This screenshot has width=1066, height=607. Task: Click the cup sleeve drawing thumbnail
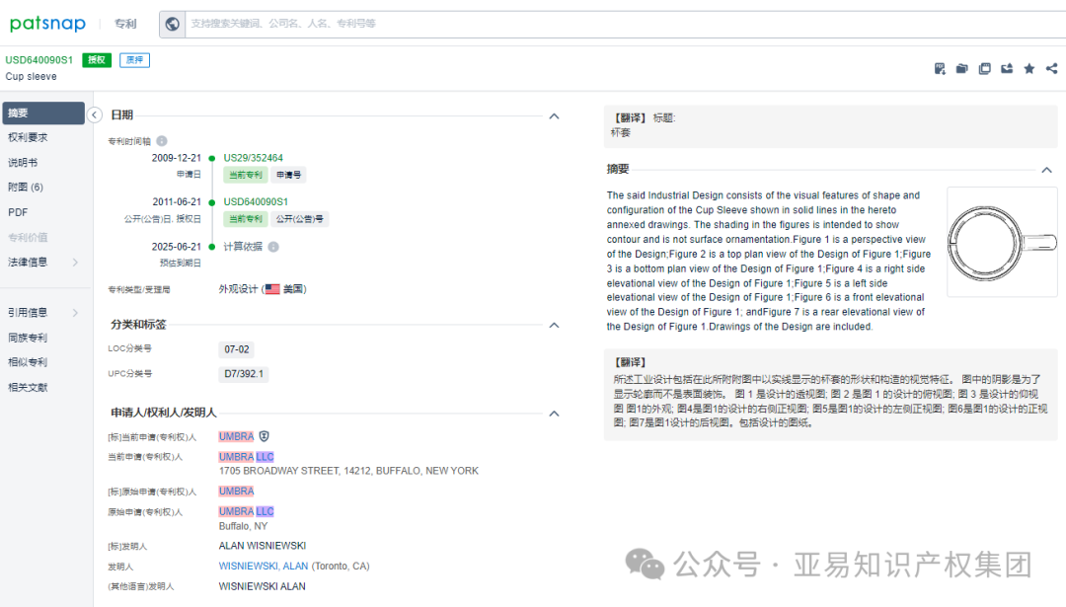1002,243
